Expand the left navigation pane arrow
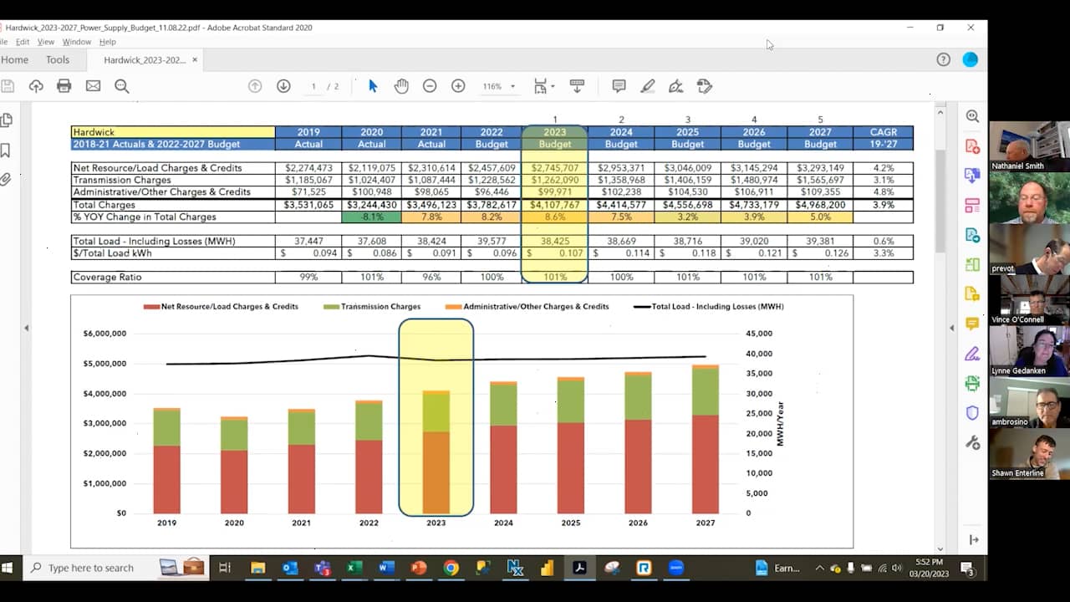 point(26,329)
